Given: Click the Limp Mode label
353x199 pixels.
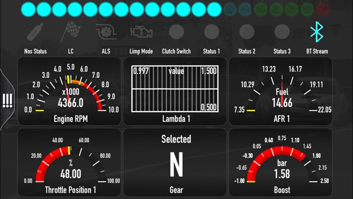Looking at the screenshot, I should coord(141,51).
